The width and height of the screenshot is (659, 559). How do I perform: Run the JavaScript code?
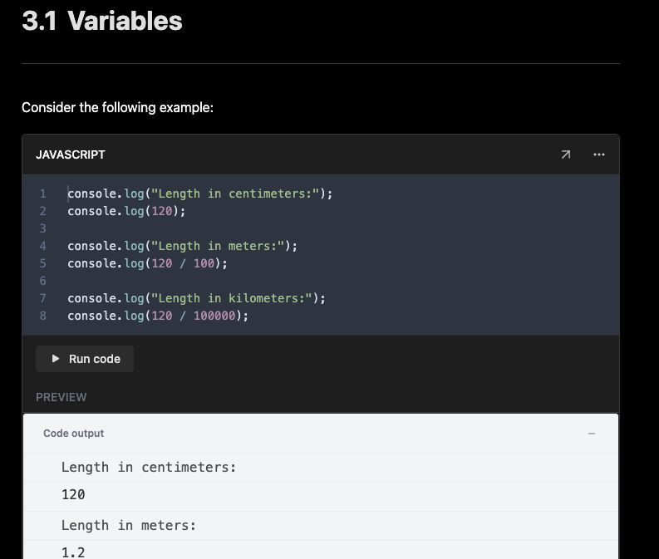pos(85,359)
